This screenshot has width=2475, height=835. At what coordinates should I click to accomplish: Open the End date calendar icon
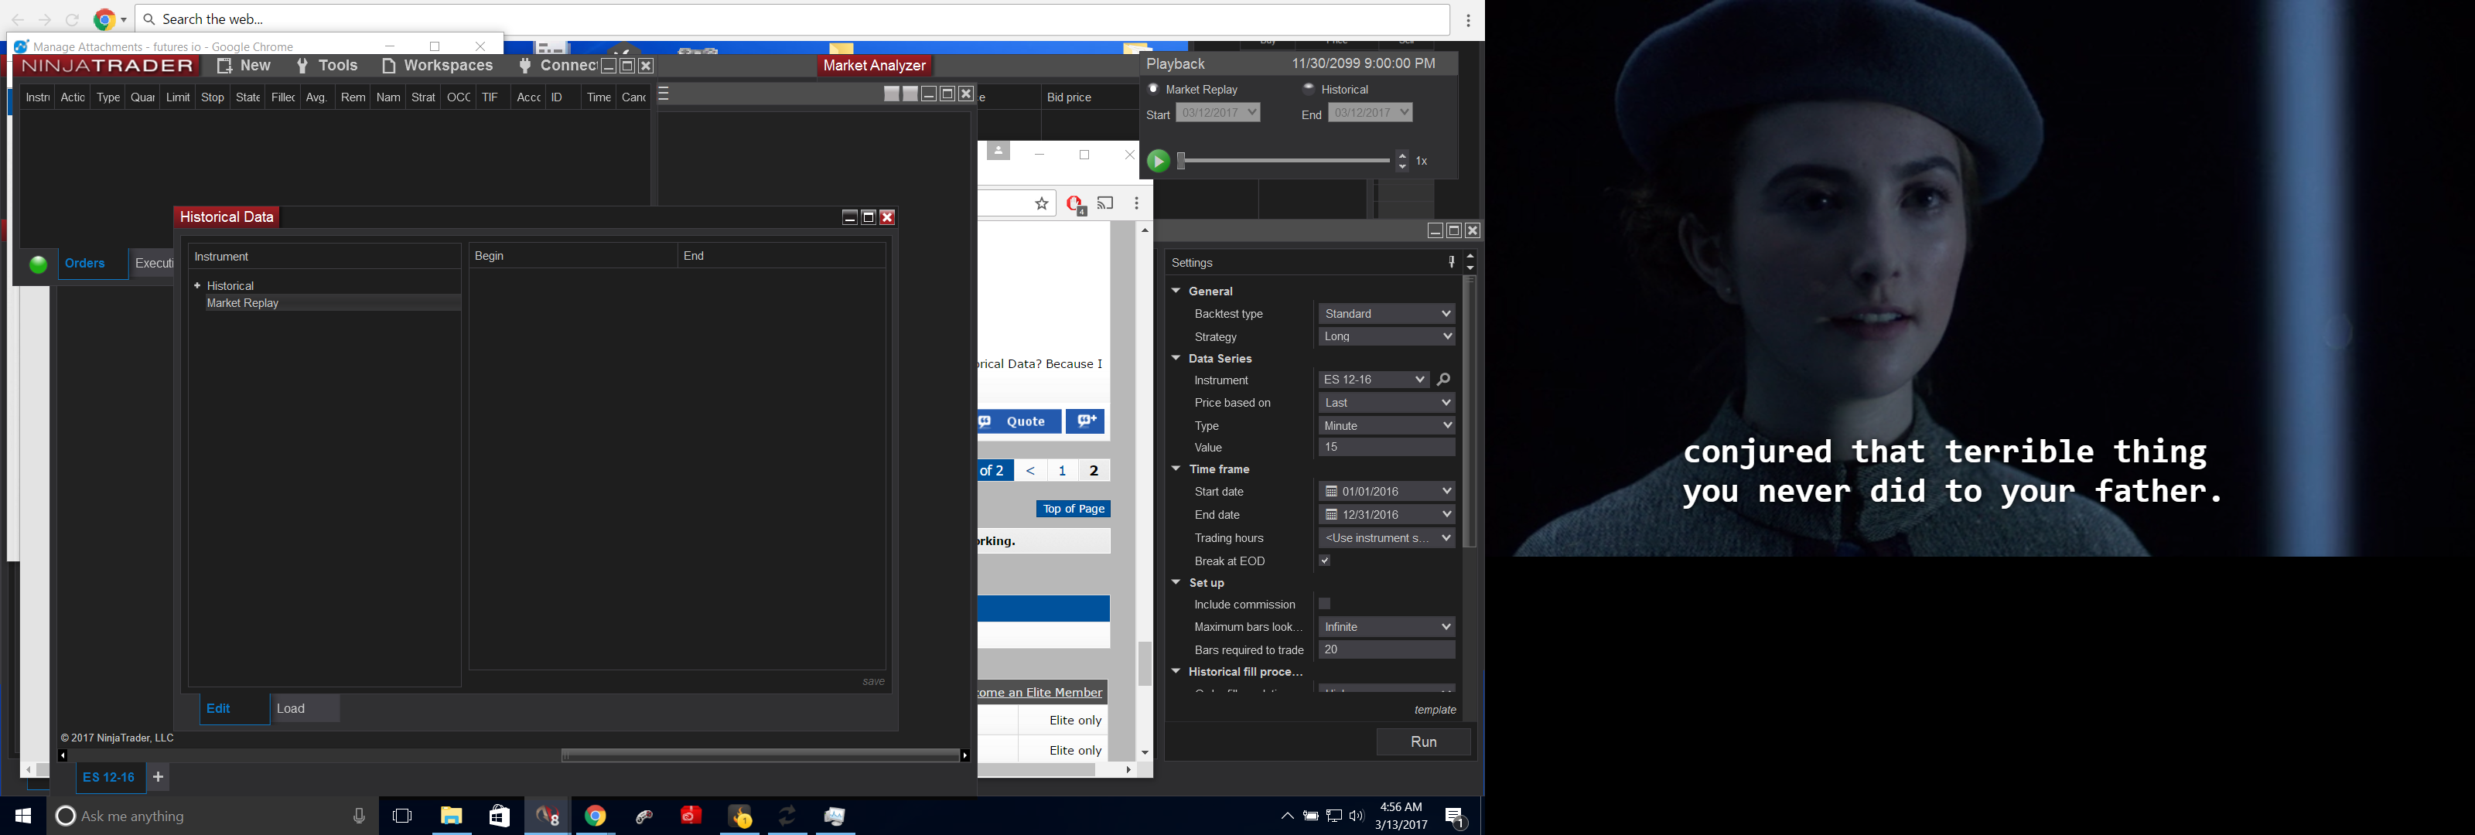(1332, 514)
